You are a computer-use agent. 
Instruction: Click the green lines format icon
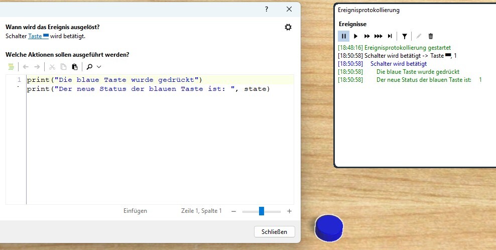[11, 67]
